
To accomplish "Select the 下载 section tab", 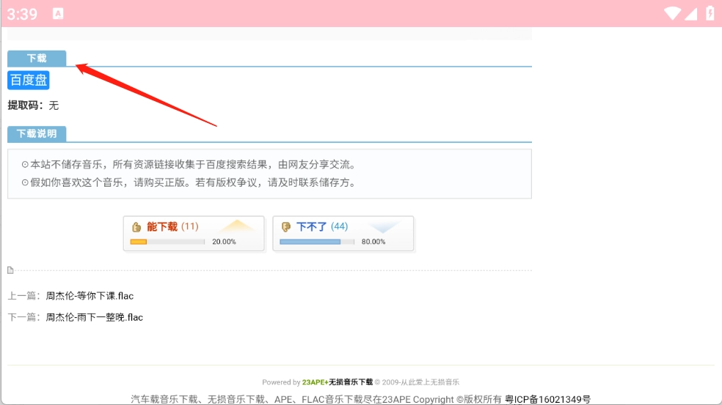I will [x=37, y=58].
